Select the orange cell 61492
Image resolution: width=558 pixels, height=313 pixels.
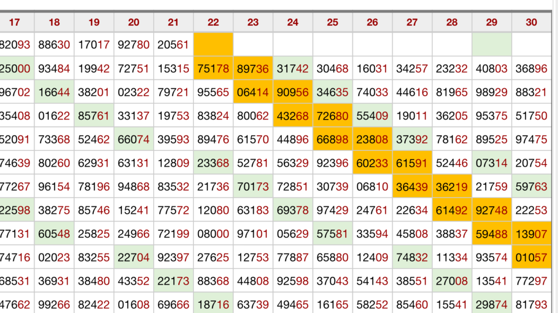[452, 210]
